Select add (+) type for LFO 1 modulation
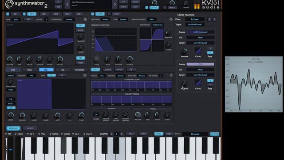Screen dimensions: 284x160 (x=210, y=85)
